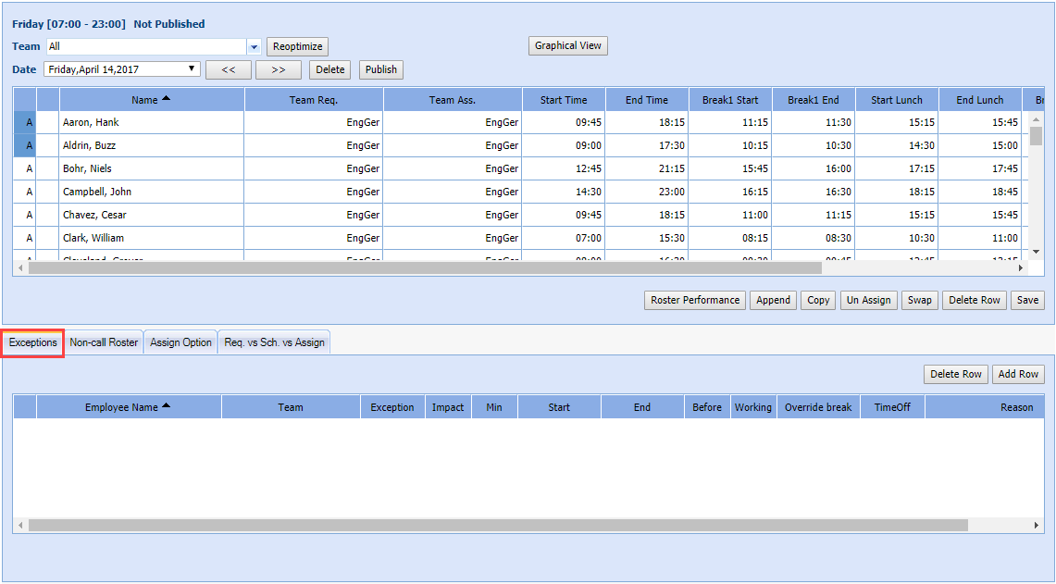Open the Date dropdown selector
The width and height of the screenshot is (1056, 584).
(x=121, y=69)
